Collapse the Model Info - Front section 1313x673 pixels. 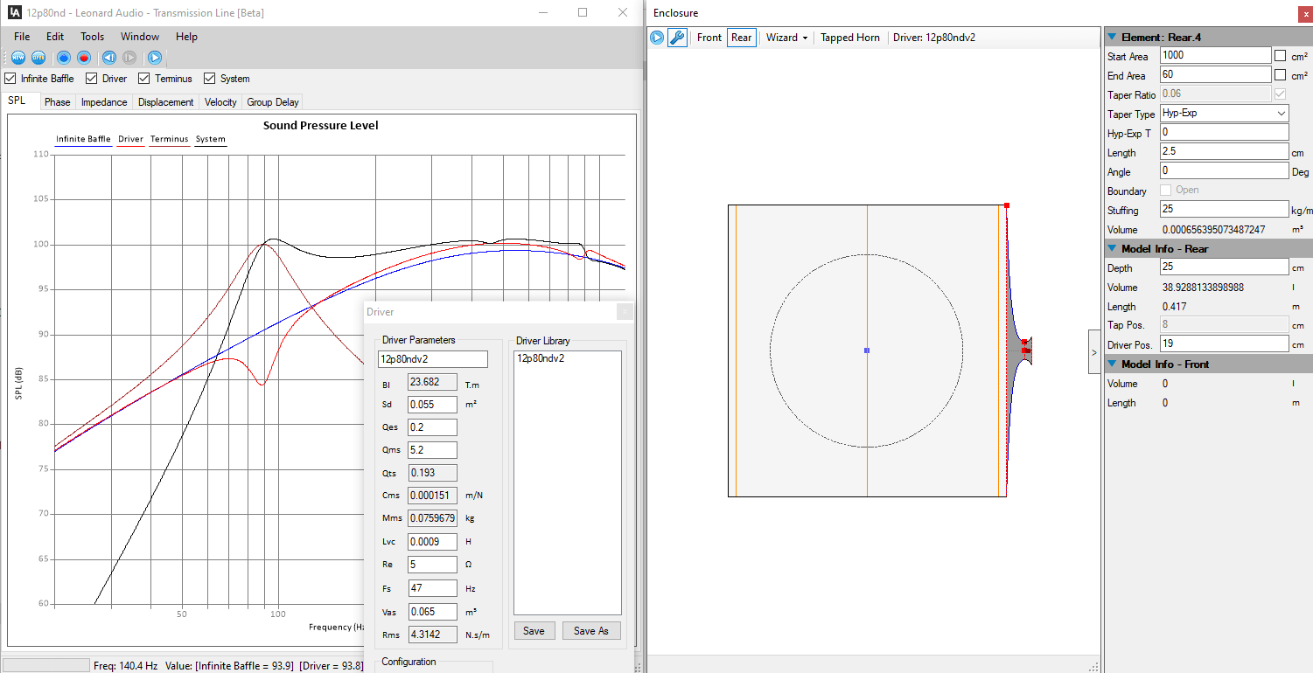(x=1113, y=364)
